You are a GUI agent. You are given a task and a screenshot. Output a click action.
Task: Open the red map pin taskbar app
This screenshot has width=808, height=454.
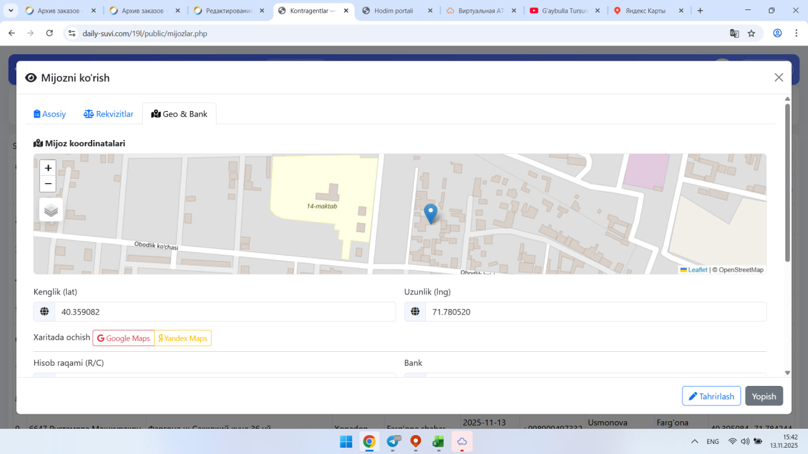point(415,441)
